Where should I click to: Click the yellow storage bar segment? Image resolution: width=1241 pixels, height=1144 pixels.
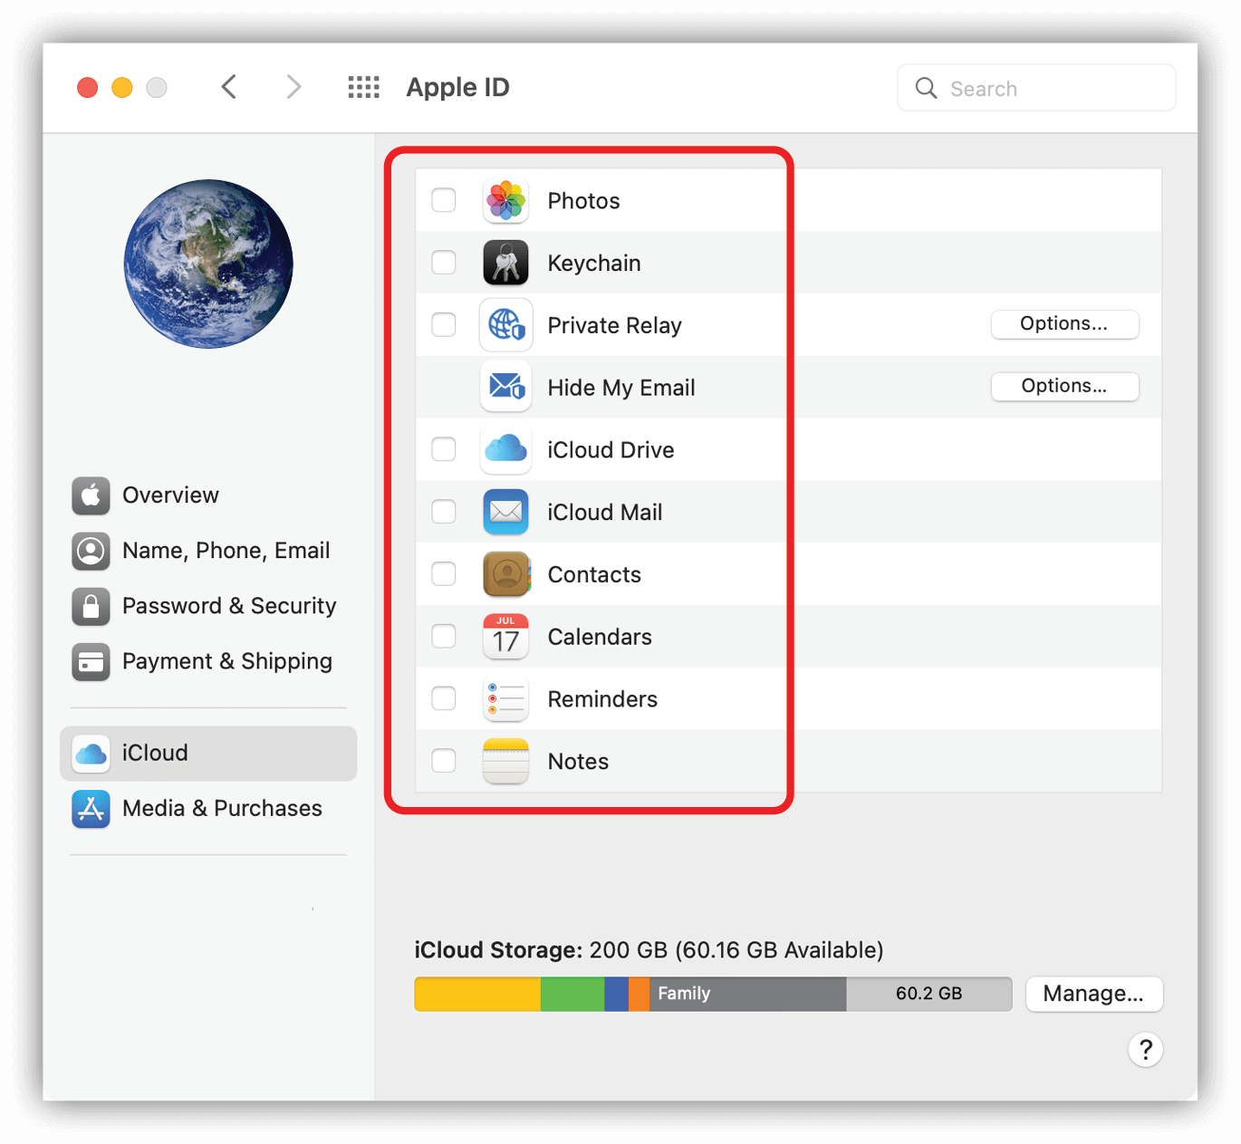pyautogui.click(x=477, y=994)
